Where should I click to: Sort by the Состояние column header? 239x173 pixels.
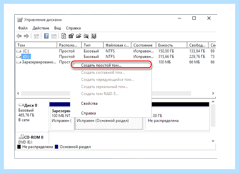[144, 45]
